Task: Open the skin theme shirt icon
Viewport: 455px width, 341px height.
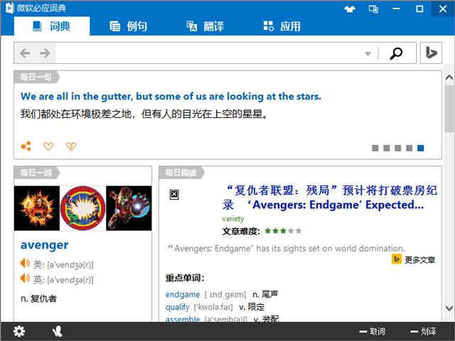Action: 350,9
